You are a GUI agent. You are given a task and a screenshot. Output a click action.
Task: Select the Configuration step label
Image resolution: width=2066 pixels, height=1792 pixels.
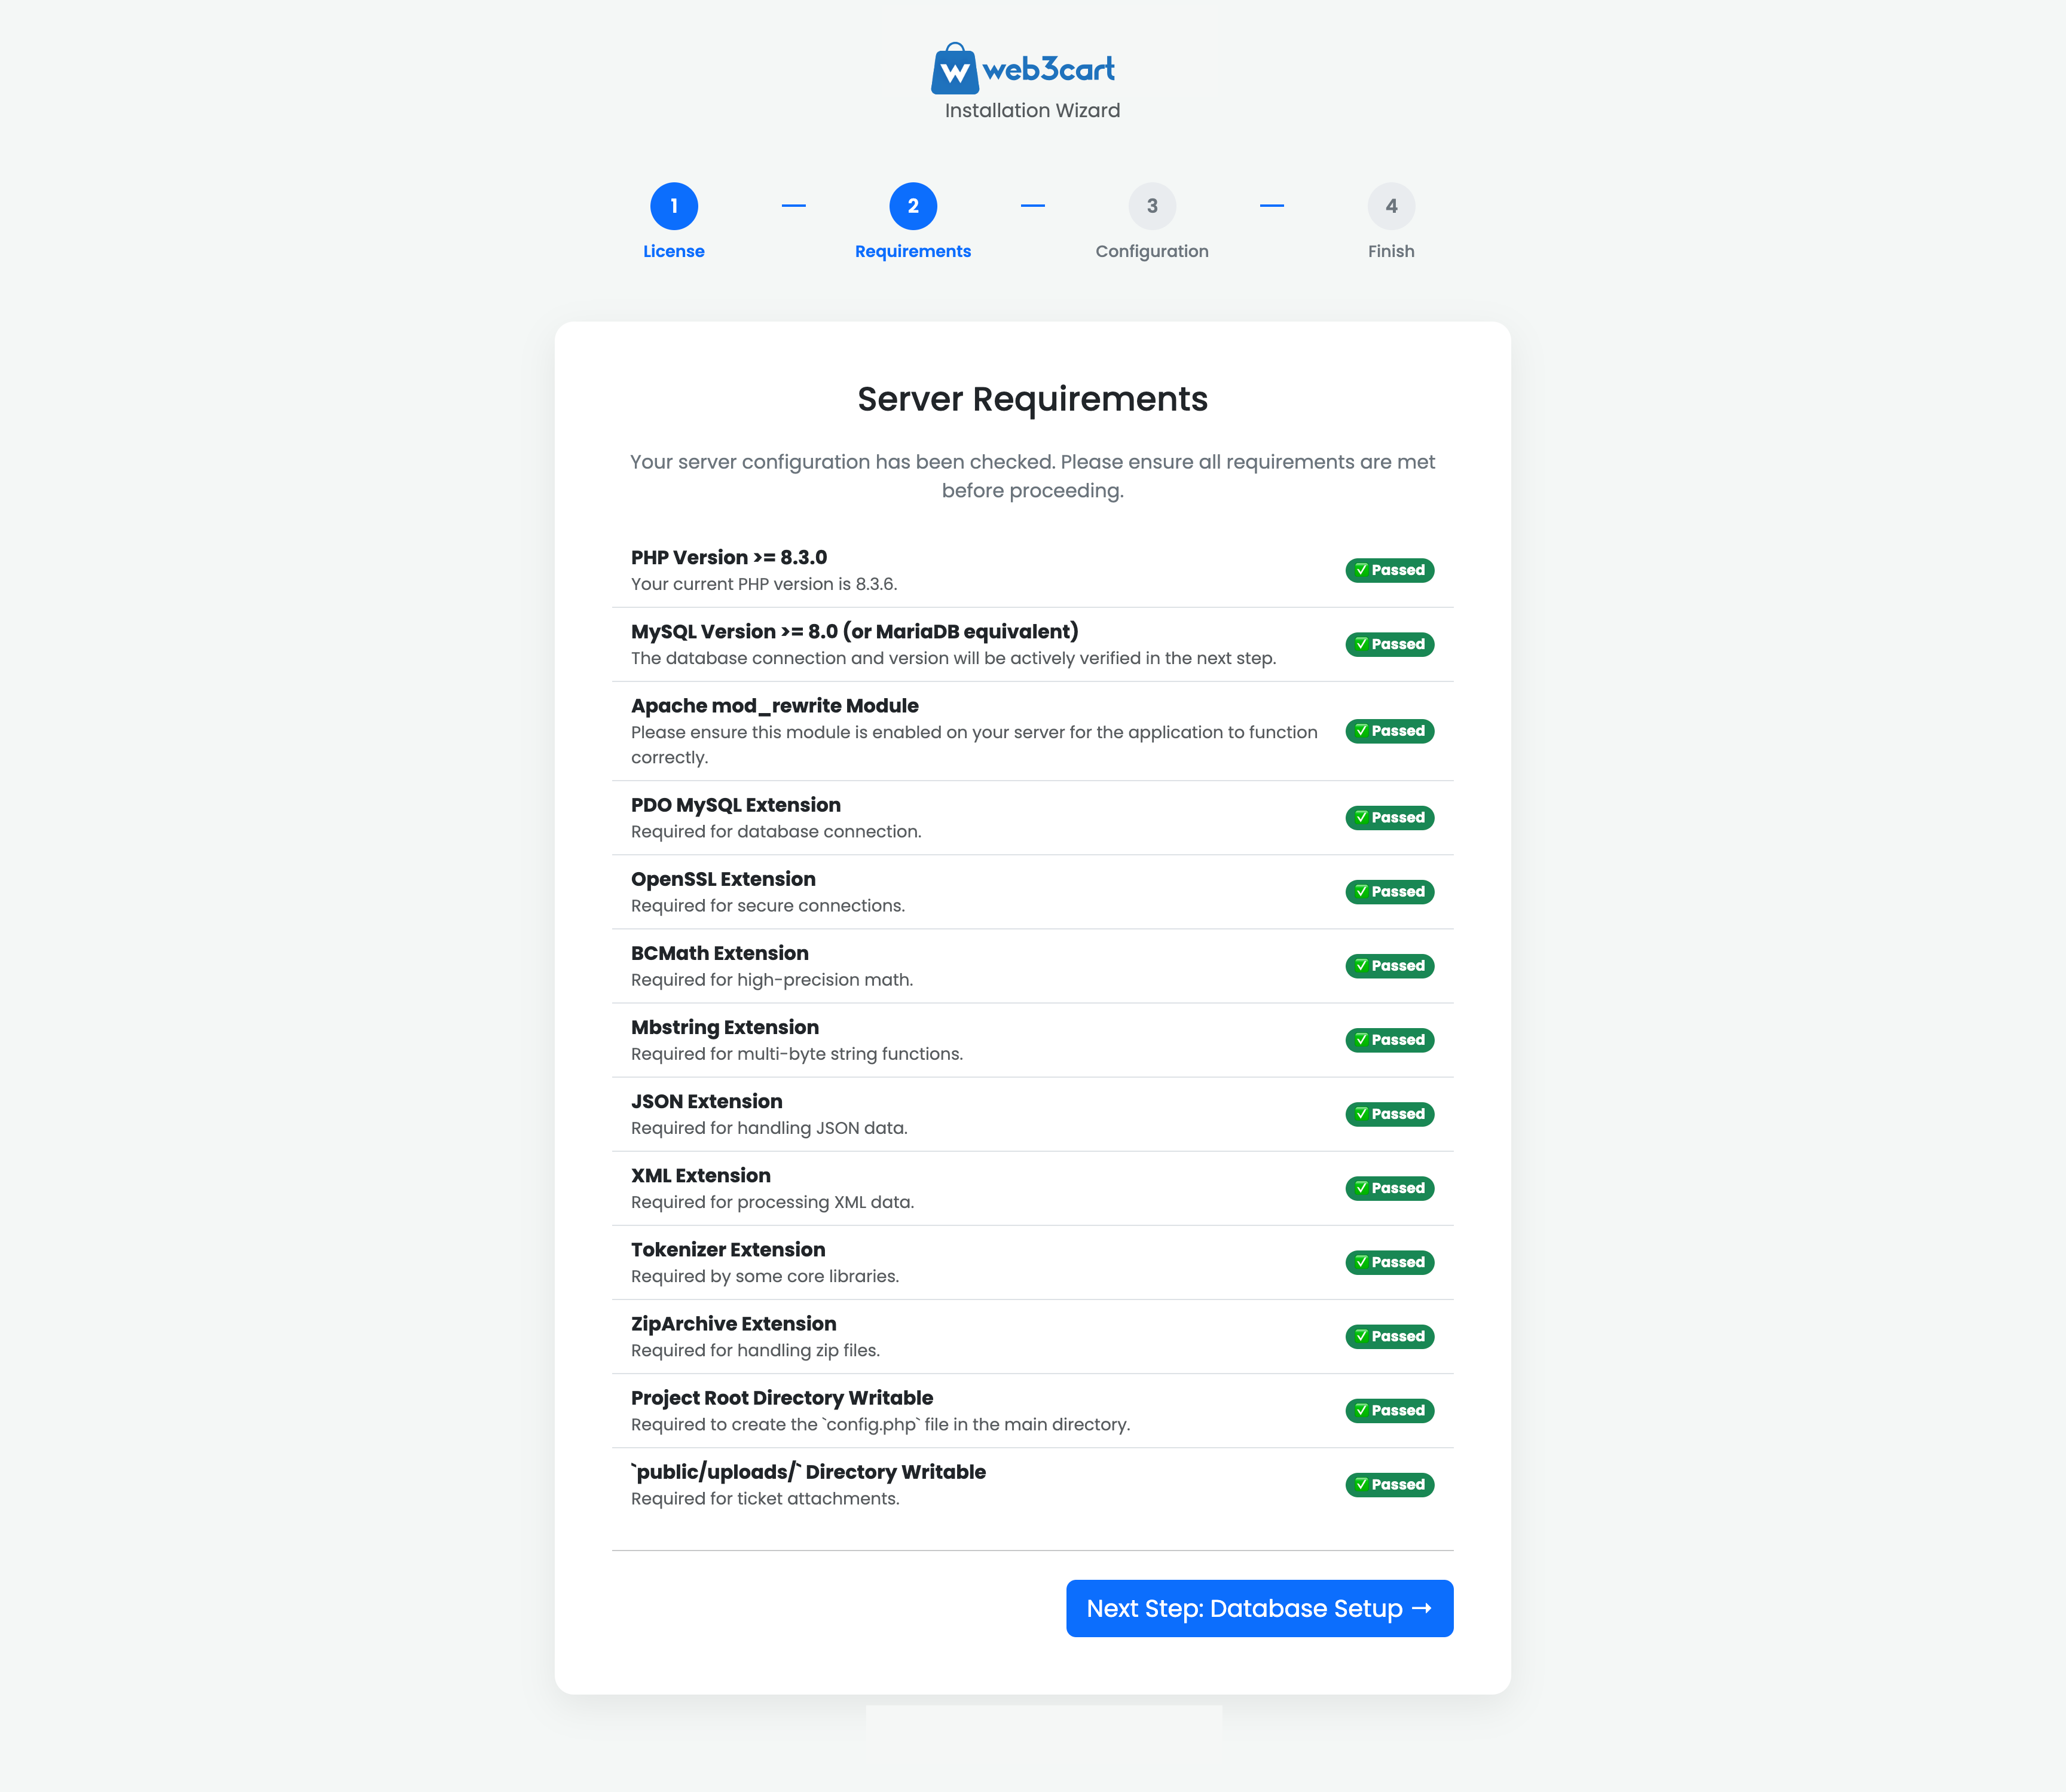(x=1151, y=251)
